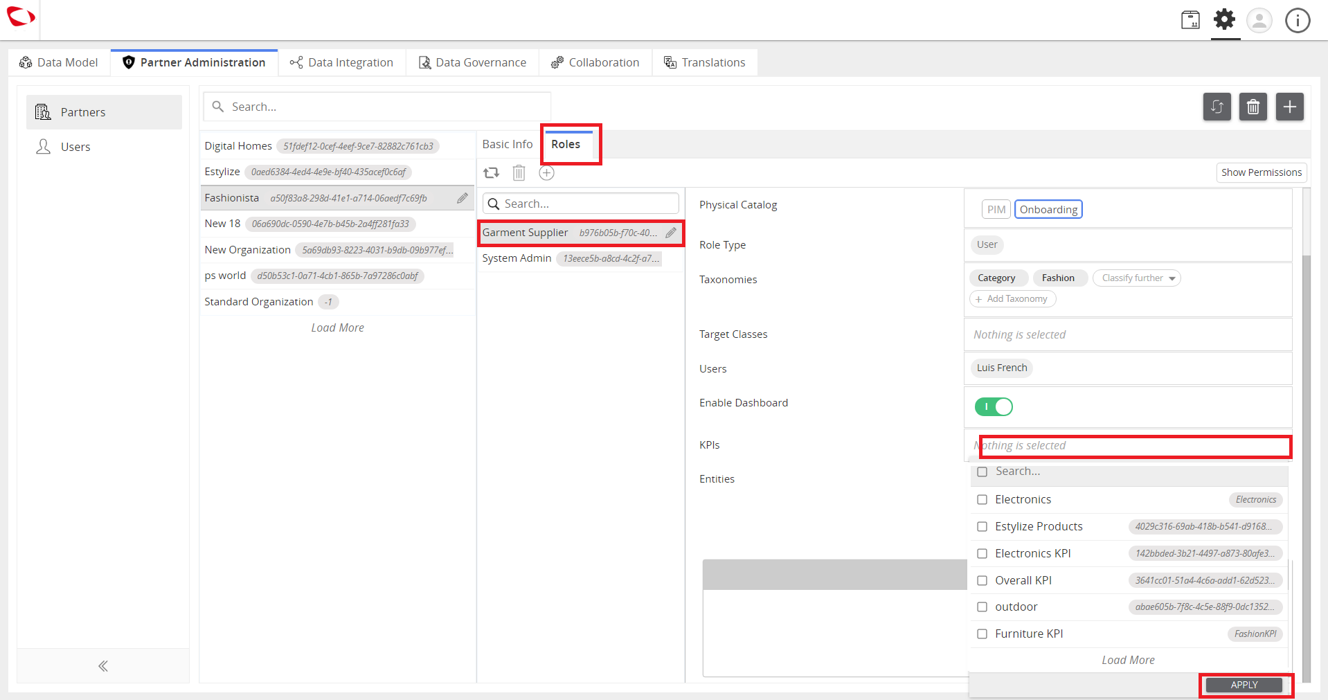Check the Electronics KPI option
The width and height of the screenshot is (1328, 700).
tap(982, 553)
